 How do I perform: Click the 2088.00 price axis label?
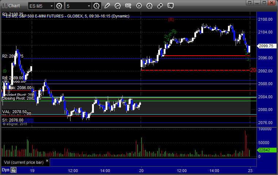point(265,84)
